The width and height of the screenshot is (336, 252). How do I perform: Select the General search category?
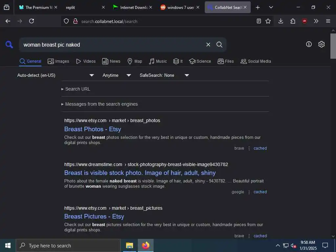pos(30,61)
